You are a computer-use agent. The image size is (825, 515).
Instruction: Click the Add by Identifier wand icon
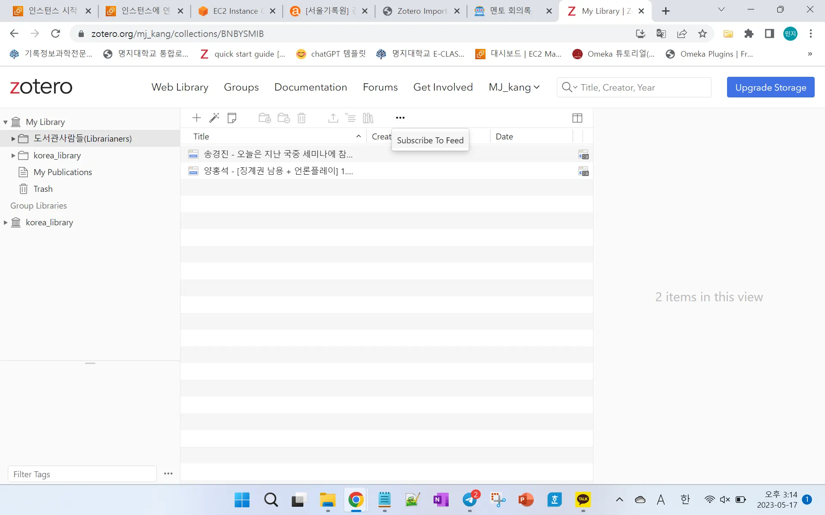[214, 118]
